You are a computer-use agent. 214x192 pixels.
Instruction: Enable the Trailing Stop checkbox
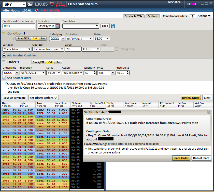(x=117, y=49)
